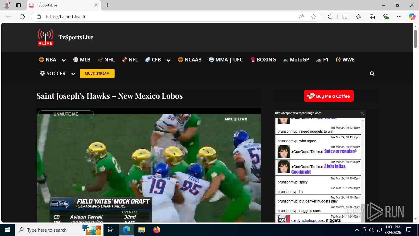419x236 pixels.
Task: Click message 'but denver nuggets play'
Action: click(318, 201)
